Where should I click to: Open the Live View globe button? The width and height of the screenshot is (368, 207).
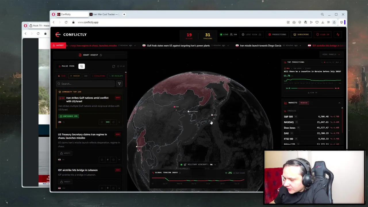click(x=251, y=34)
